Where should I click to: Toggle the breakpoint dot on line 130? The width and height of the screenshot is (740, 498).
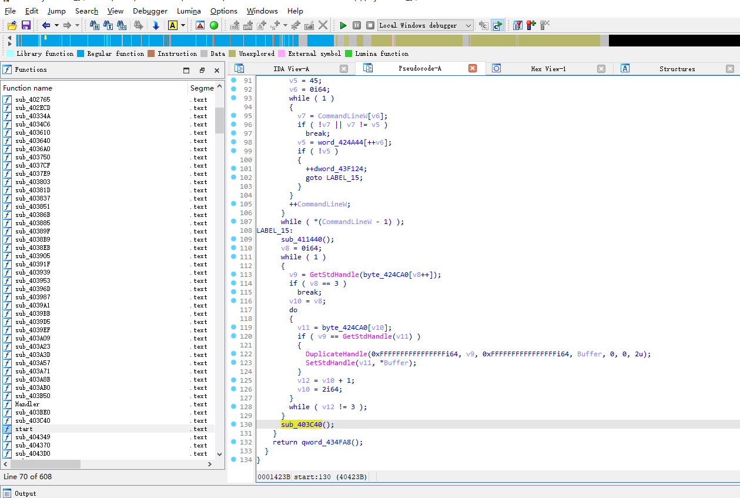pos(233,425)
